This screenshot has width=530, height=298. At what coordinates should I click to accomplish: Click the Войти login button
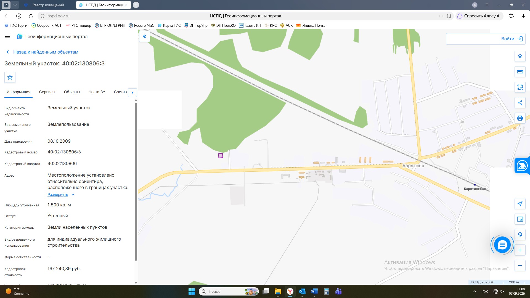(x=486, y=39)
